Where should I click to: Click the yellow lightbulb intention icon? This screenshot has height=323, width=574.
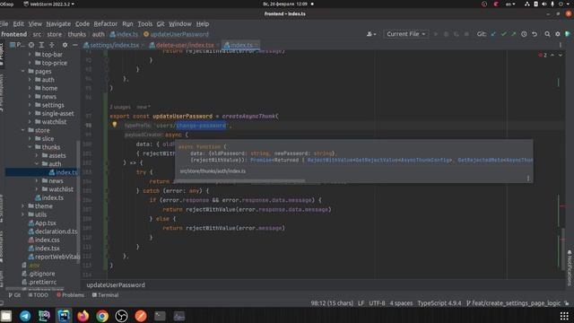tap(115, 125)
